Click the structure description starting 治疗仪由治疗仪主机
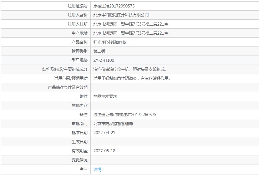The width and height of the screenshot is (259, 176). (x=130, y=69)
